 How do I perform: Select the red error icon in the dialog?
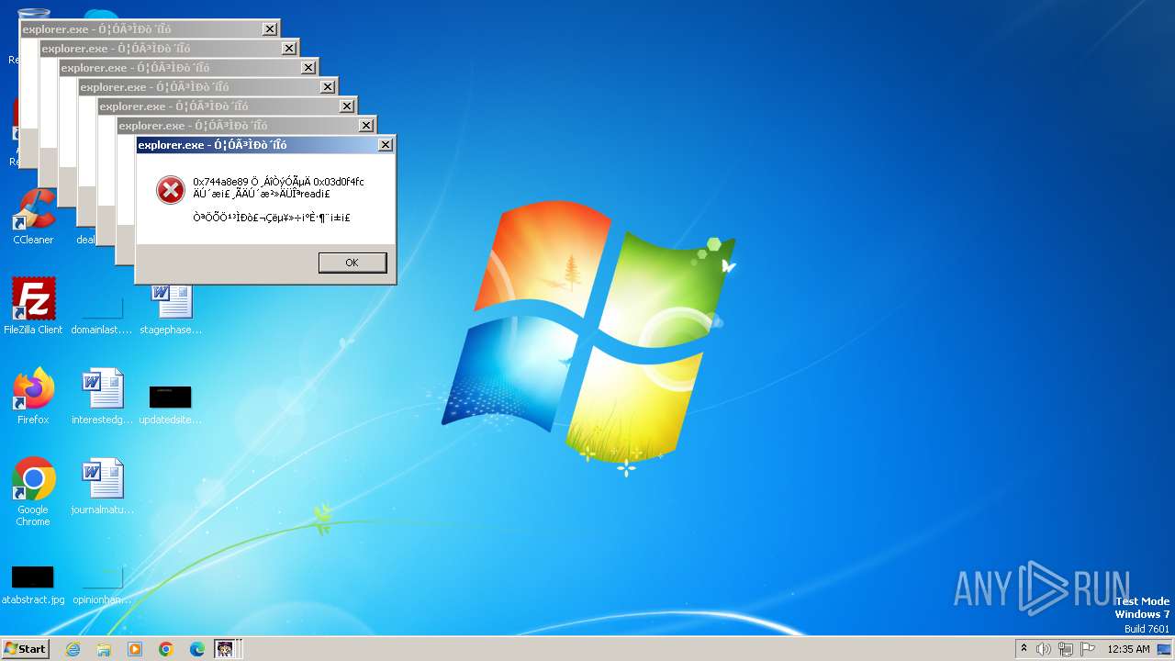170,190
